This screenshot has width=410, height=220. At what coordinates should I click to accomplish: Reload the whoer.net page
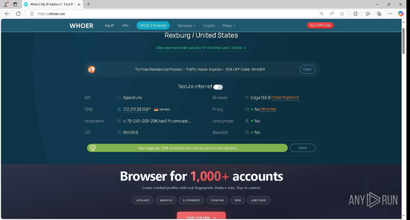tap(18, 14)
